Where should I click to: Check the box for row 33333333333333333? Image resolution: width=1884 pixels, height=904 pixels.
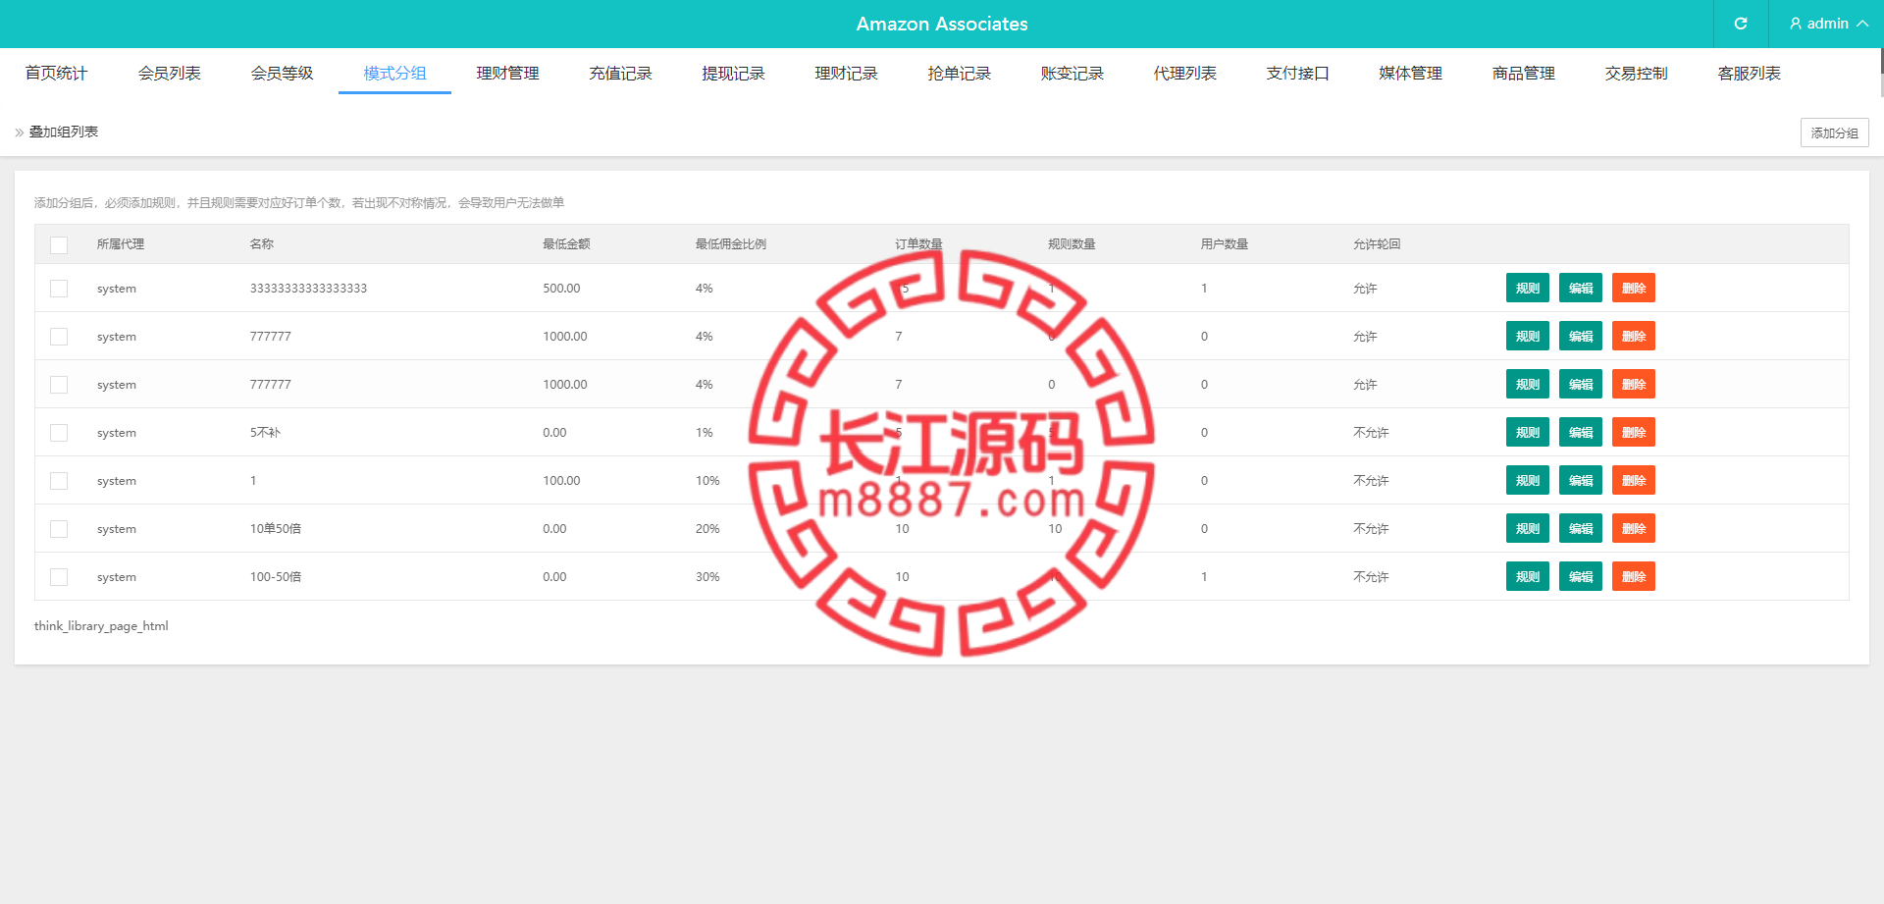[x=59, y=289]
